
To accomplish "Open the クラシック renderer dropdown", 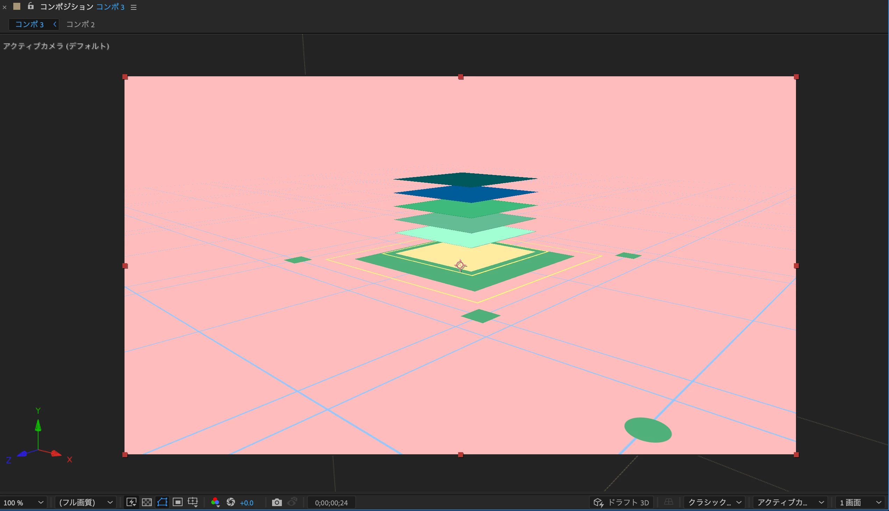I will pyautogui.click(x=714, y=502).
